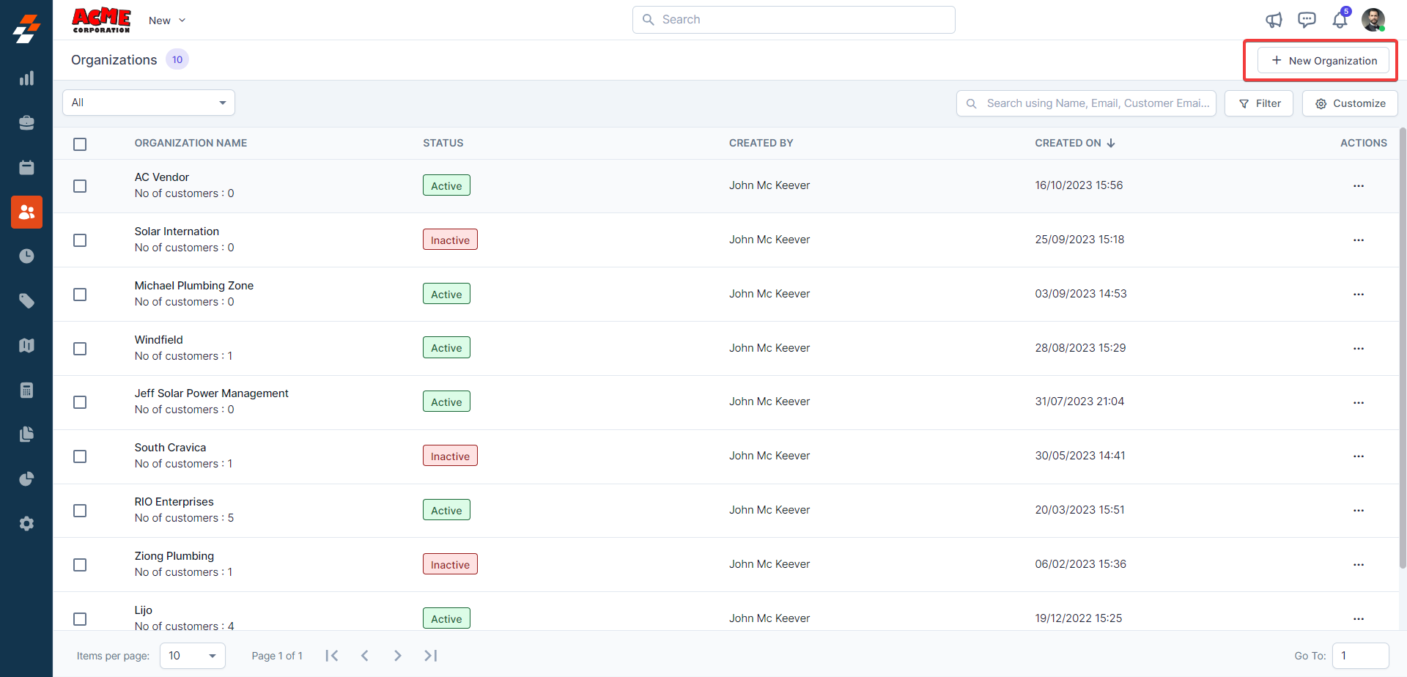The image size is (1407, 677).
Task: Open the Customize columns button
Action: point(1350,103)
